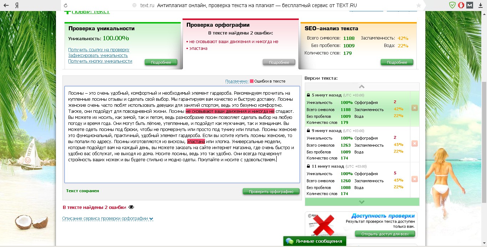Click Открыть доступ для всех button
487x247 pixels.
[385, 234]
